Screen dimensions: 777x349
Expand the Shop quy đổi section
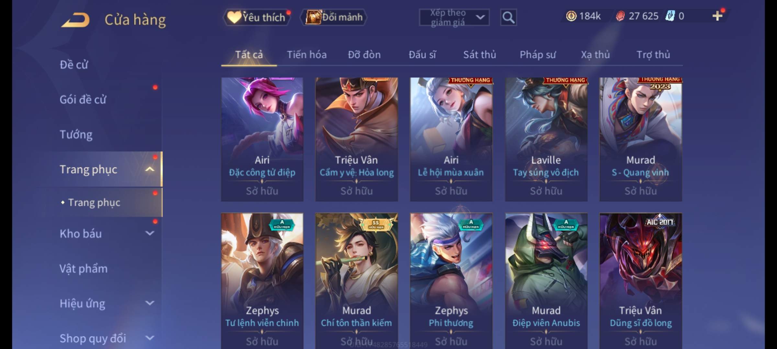coord(150,338)
